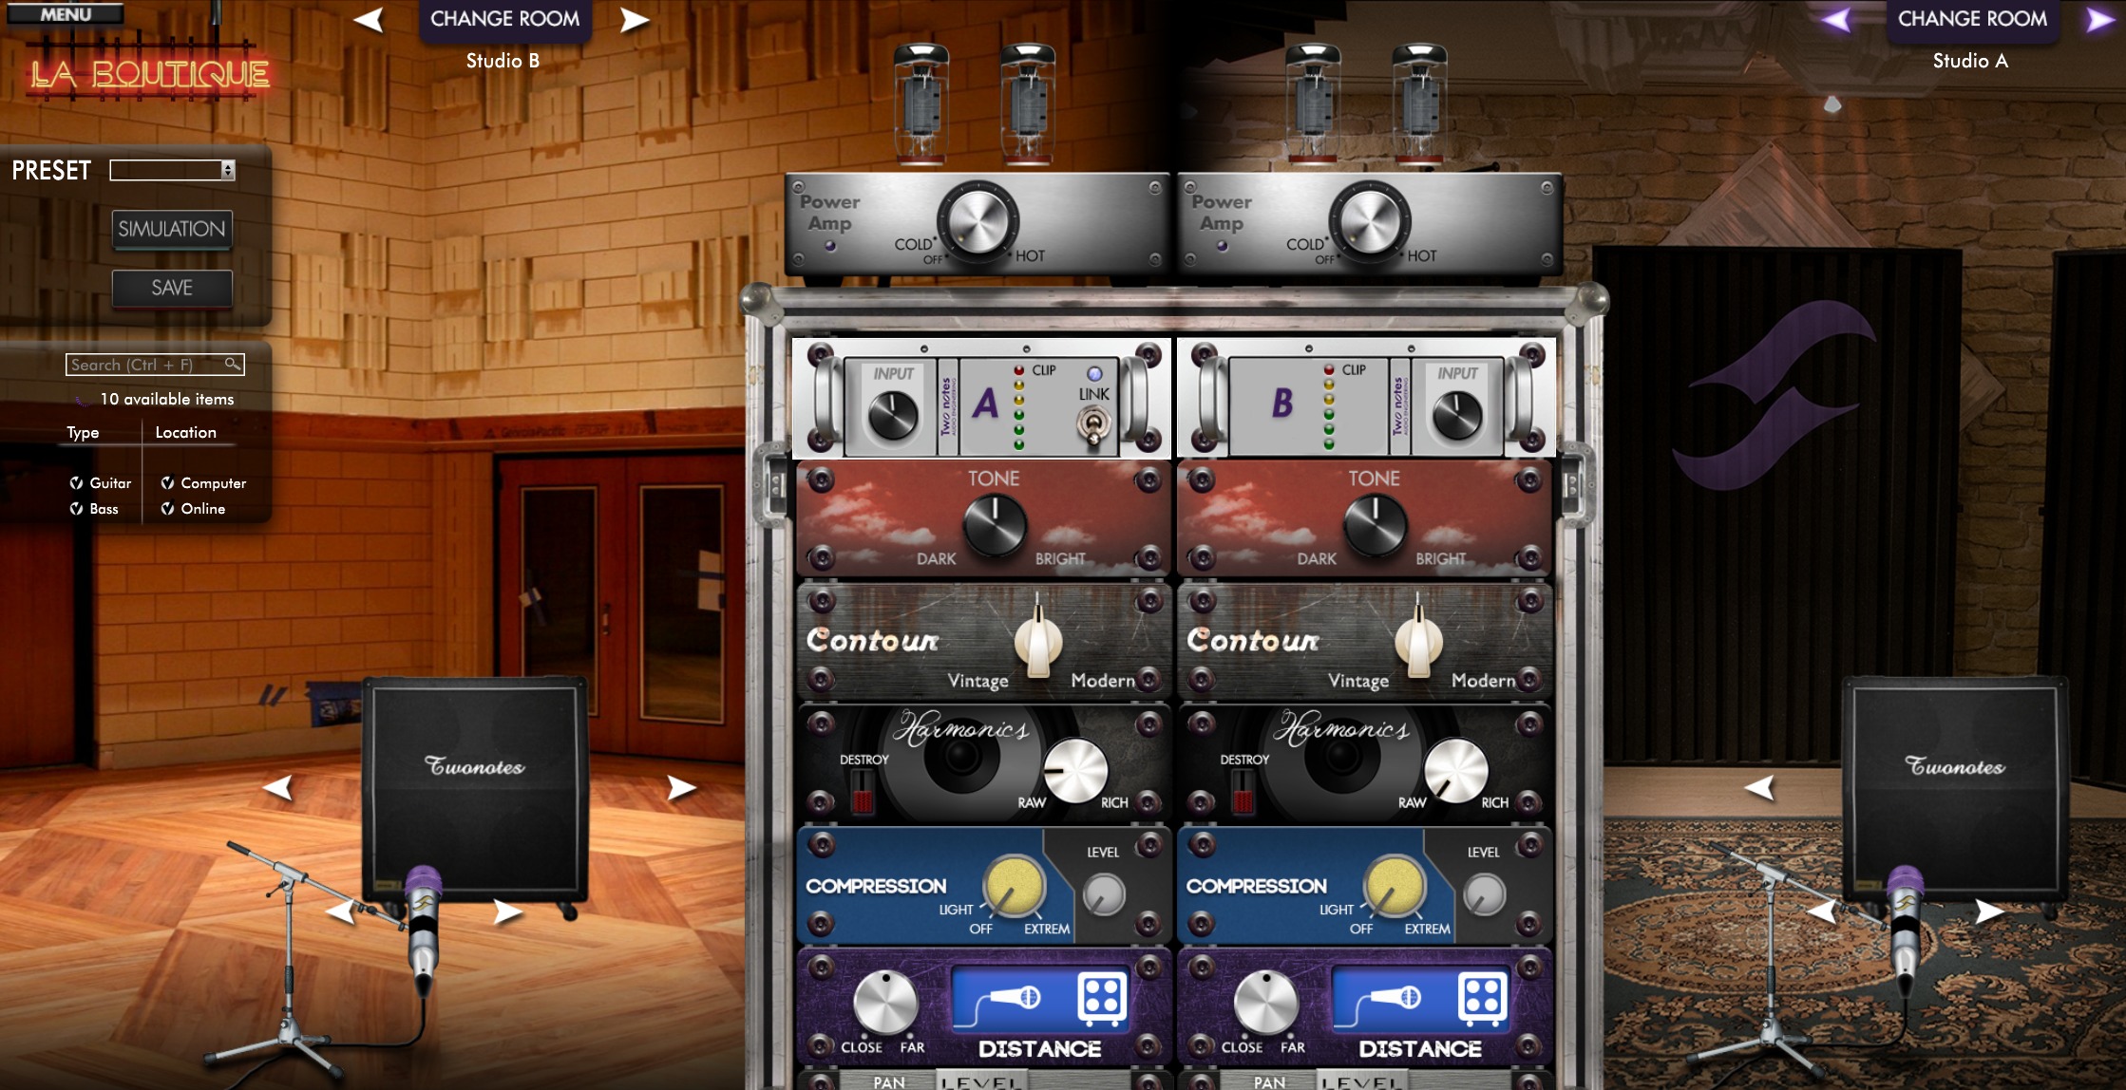Adjust channel A Harmonics RAW/RICH knob
Viewport: 2126px width, 1090px height.
[1076, 769]
